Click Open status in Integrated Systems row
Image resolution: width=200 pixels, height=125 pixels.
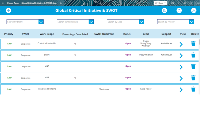pyautogui.click(x=128, y=89)
